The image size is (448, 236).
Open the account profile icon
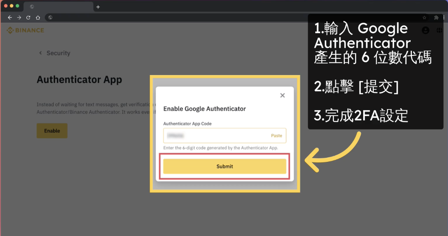click(x=425, y=30)
